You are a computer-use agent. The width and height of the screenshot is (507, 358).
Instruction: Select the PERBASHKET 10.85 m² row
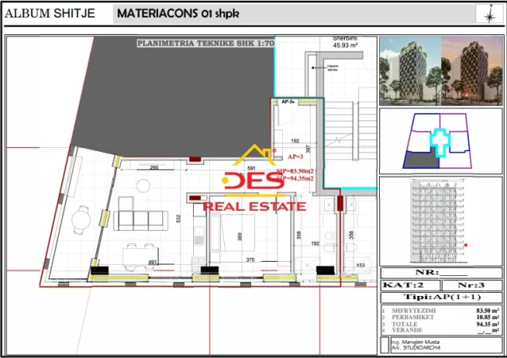[x=441, y=317]
